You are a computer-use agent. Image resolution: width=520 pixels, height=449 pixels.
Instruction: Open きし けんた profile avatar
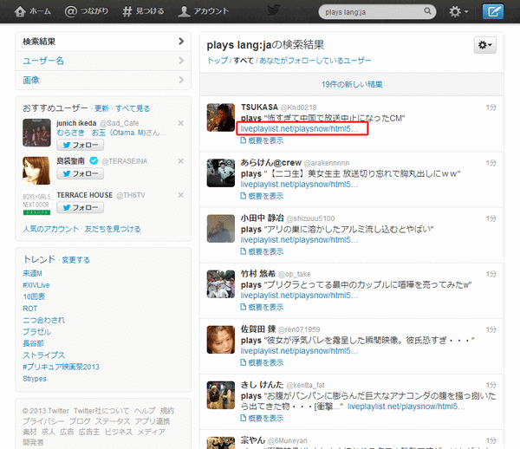(221, 395)
